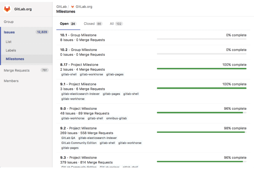Select Milestones in the sidebar
The height and width of the screenshot is (169, 254).
coord(15,59)
